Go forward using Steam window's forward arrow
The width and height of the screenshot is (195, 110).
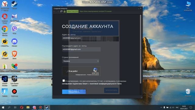pyautogui.click(x=58, y=11)
